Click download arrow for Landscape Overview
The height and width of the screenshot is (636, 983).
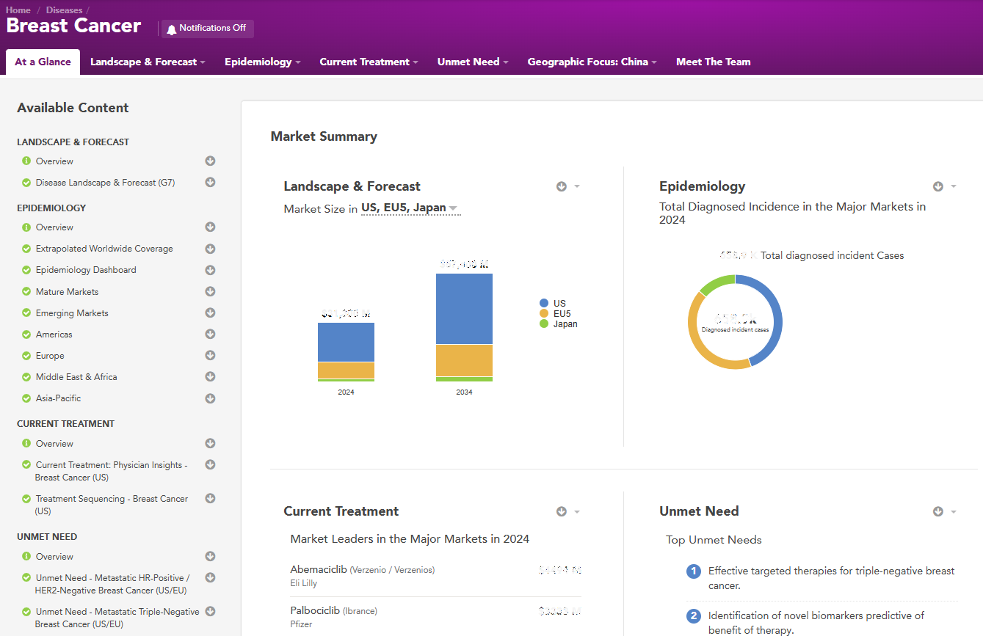click(210, 161)
